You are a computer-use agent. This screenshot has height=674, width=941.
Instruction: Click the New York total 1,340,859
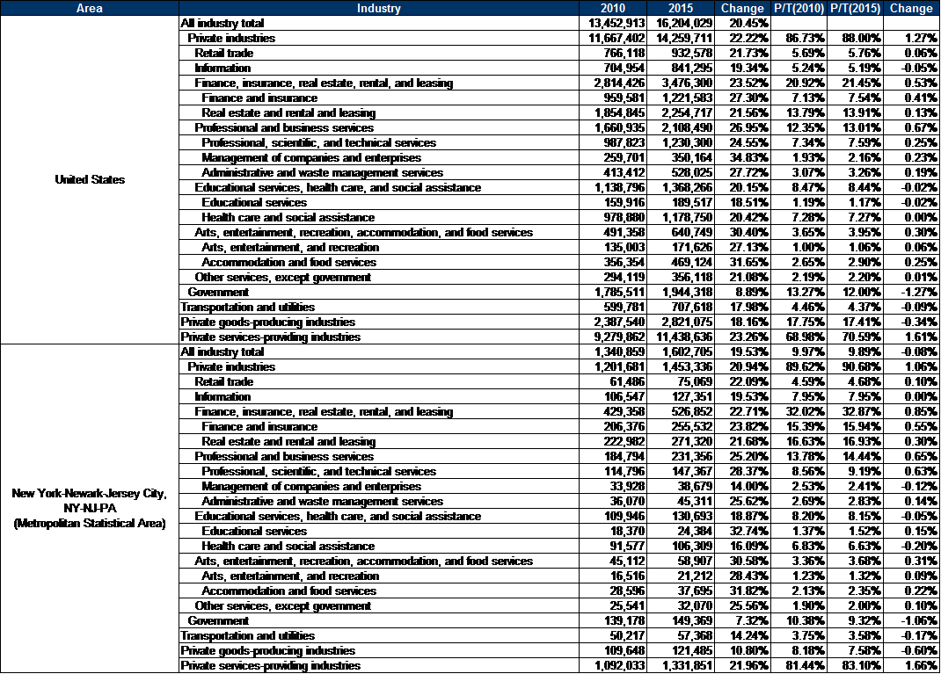613,352
